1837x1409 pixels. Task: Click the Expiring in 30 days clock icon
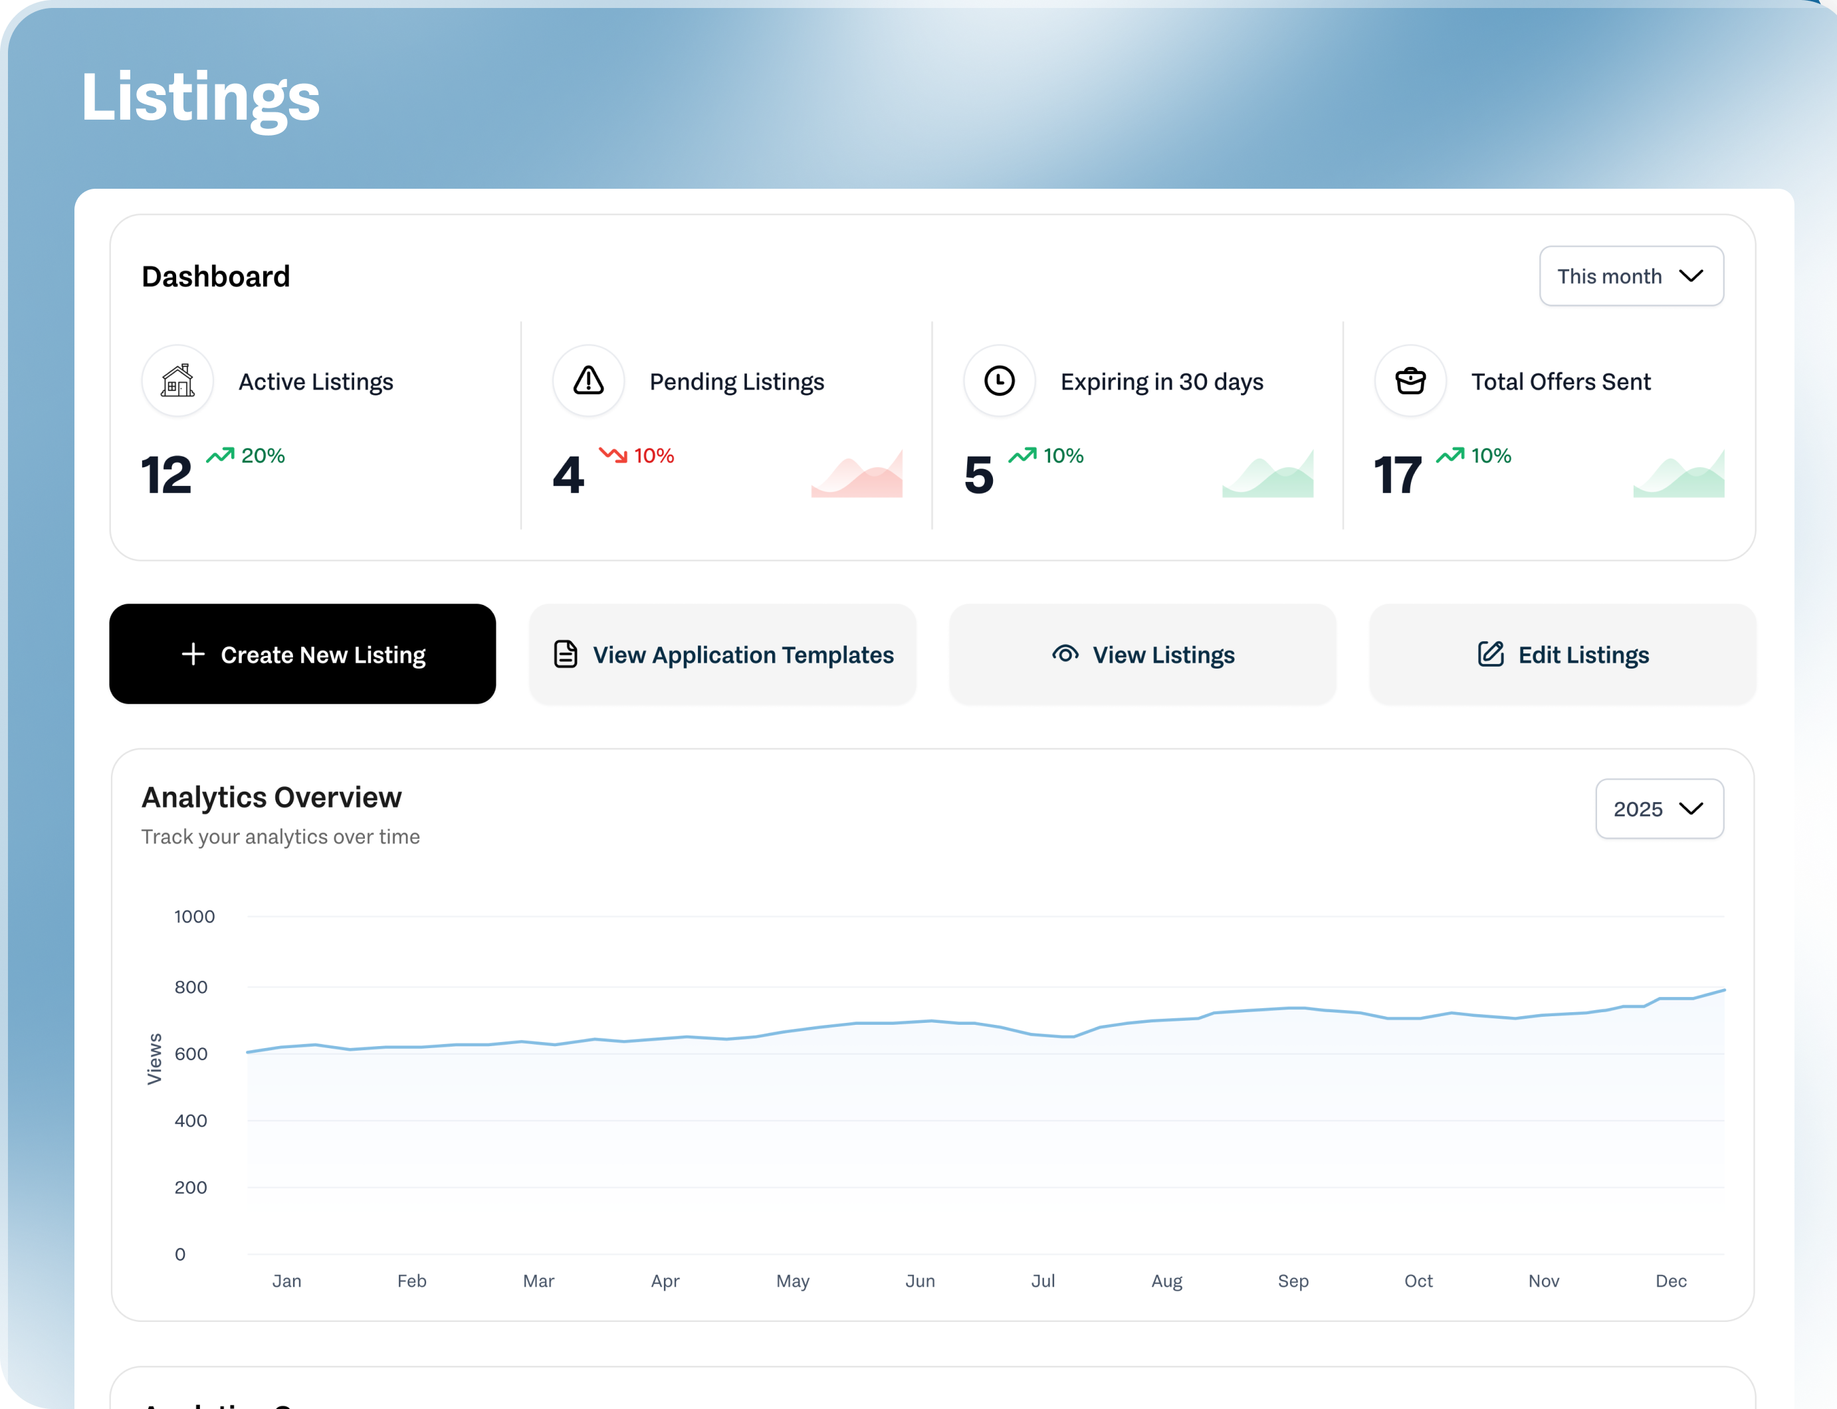click(999, 381)
